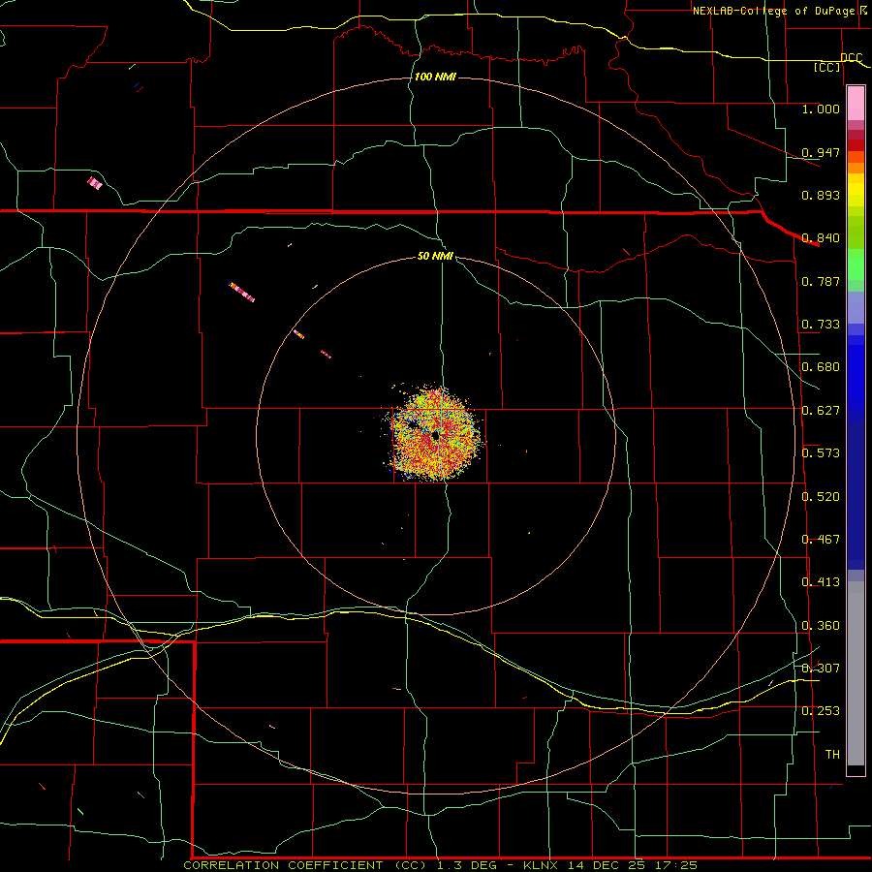Click the 0.467 scale value
The height and width of the screenshot is (872, 872).
[821, 540]
